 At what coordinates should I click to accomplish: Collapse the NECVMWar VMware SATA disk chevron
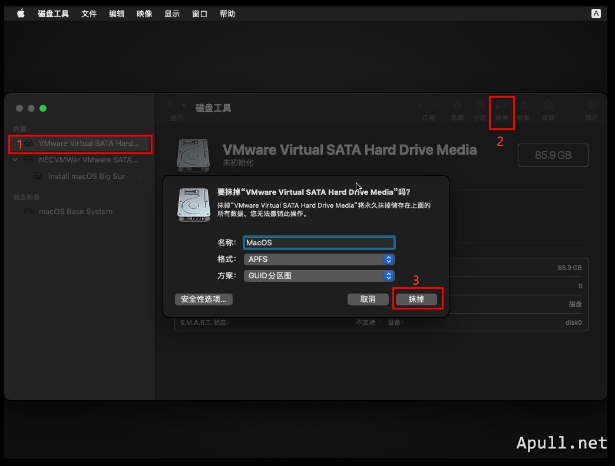(x=15, y=160)
